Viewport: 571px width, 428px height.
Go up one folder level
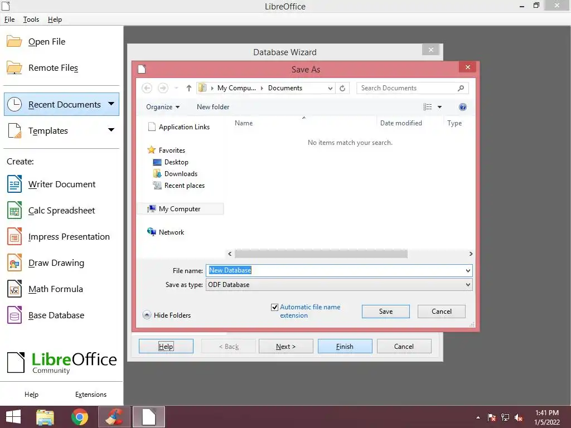pyautogui.click(x=188, y=88)
